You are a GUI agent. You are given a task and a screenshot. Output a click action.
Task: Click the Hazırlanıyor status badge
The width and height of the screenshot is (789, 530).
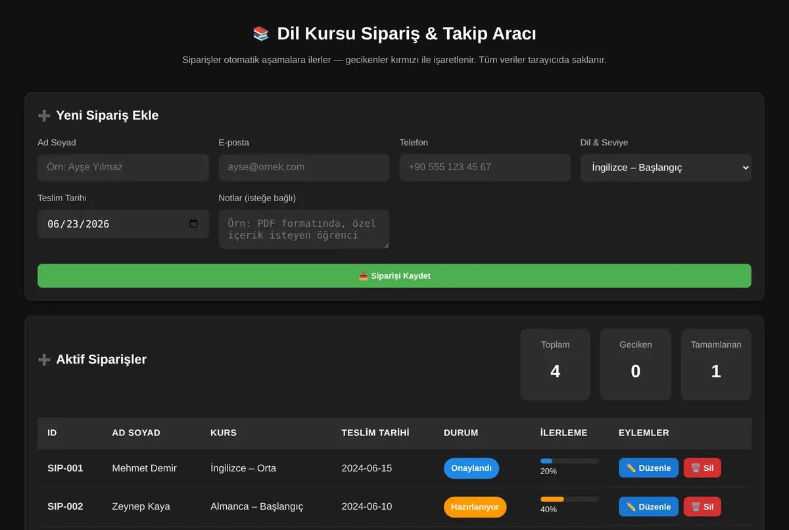[475, 507]
